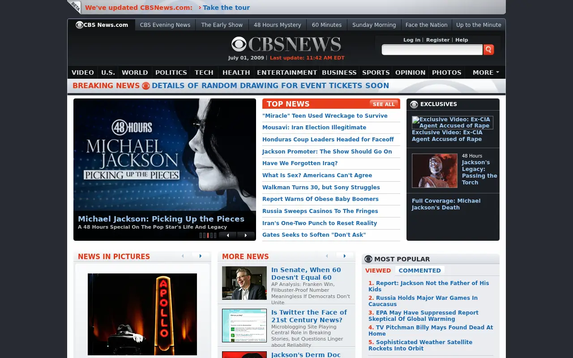Go to next News in Pictures photo
Image resolution: width=573 pixels, height=358 pixels.
[201, 256]
